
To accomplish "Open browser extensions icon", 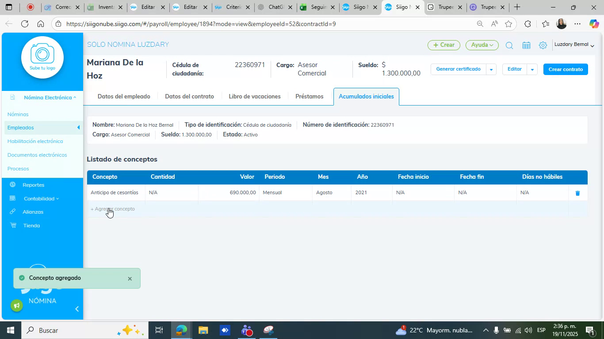I will click(x=528, y=24).
